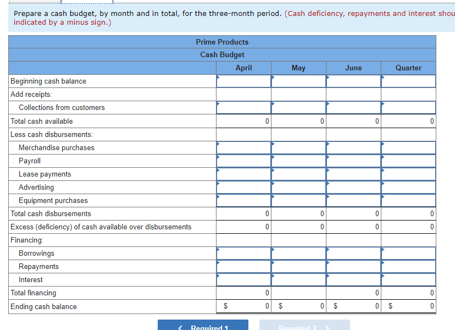This screenshot has width=455, height=330.
Task: Select the June Advertising cell
Action: pos(353,188)
